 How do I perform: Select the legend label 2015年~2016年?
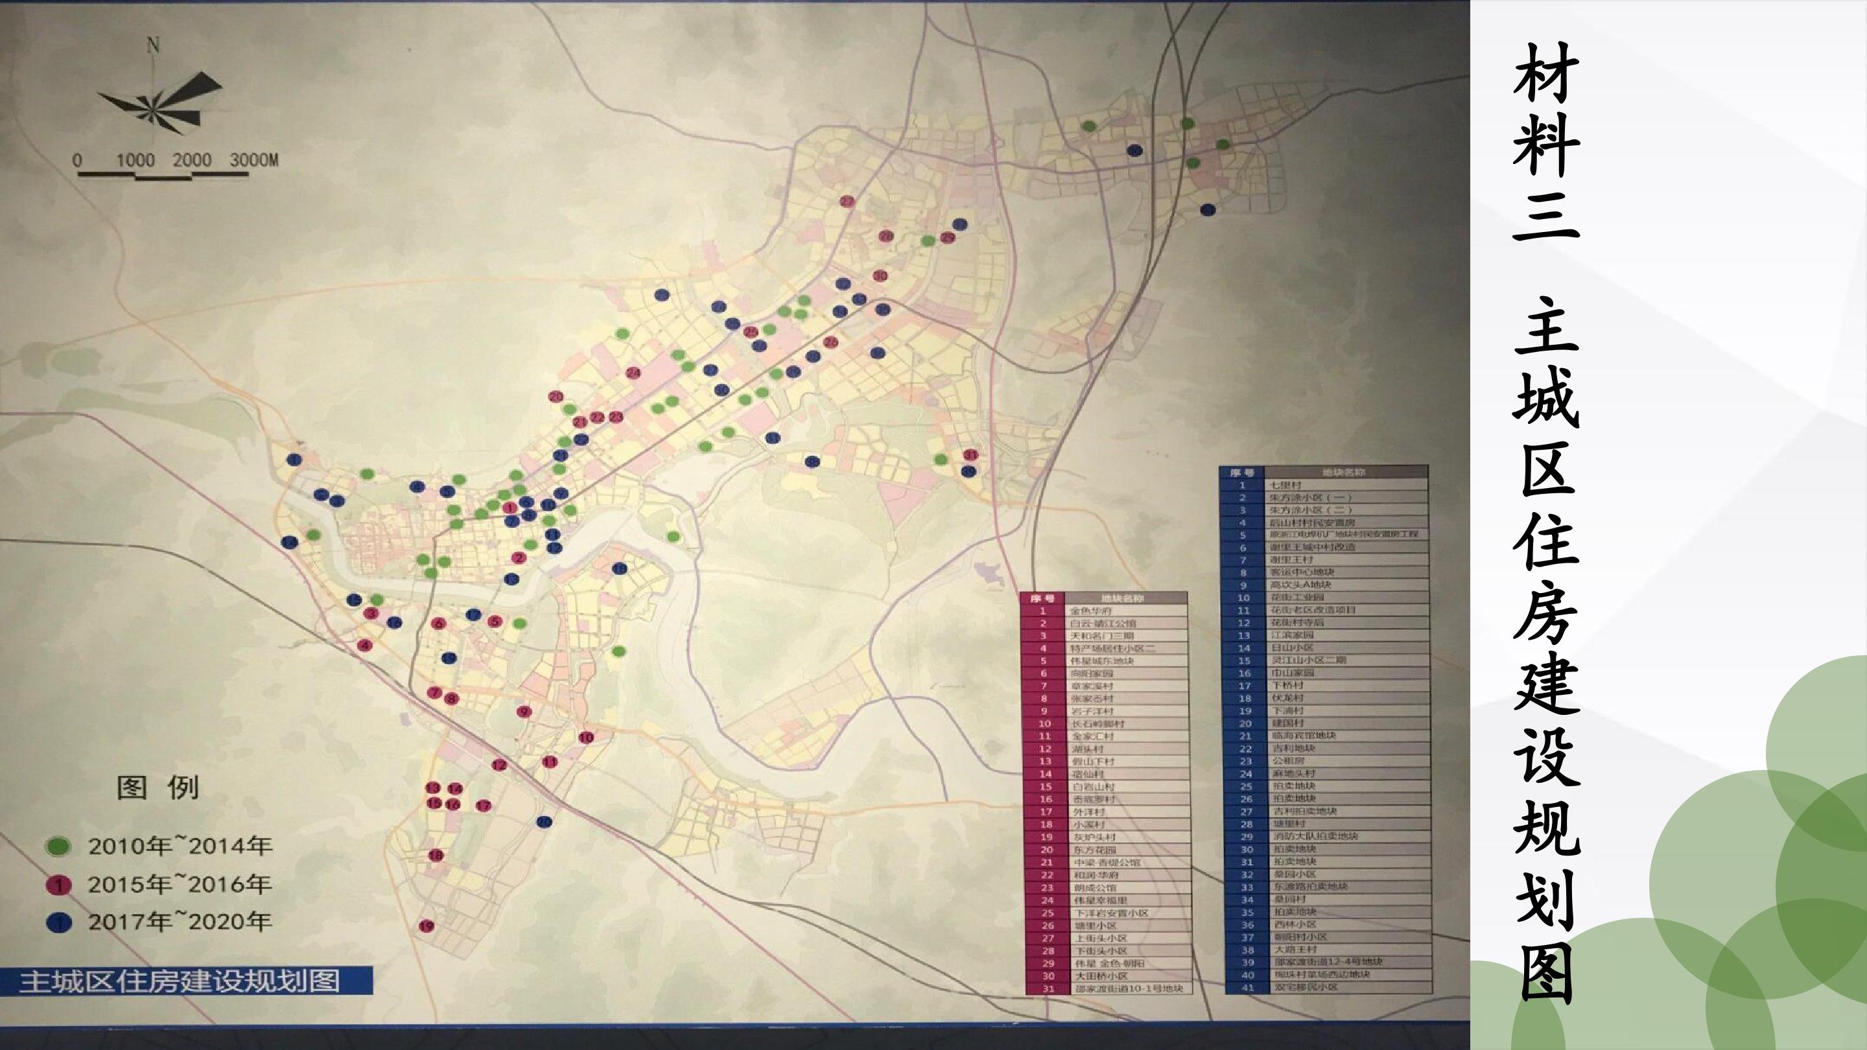pos(180,884)
